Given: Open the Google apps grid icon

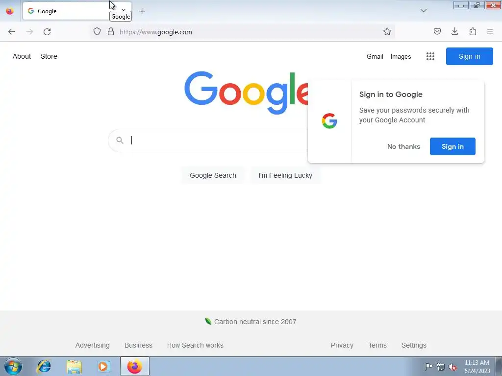Looking at the screenshot, I should [430, 57].
